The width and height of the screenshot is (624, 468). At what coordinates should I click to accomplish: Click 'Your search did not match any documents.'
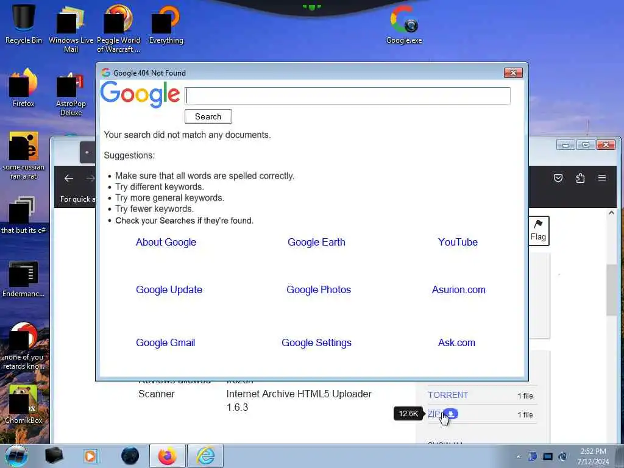click(187, 135)
